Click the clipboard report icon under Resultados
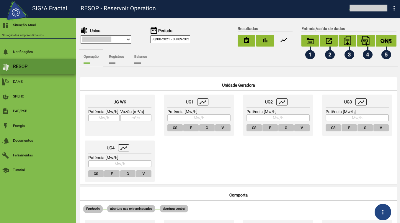This screenshot has width=400, height=223. pos(246,41)
